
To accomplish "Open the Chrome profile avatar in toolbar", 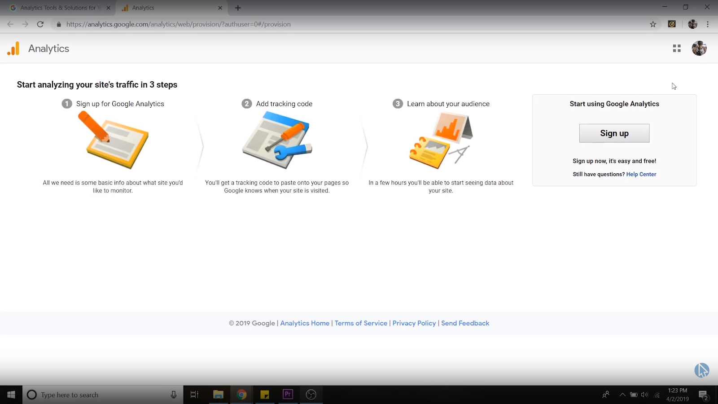I will (x=692, y=24).
